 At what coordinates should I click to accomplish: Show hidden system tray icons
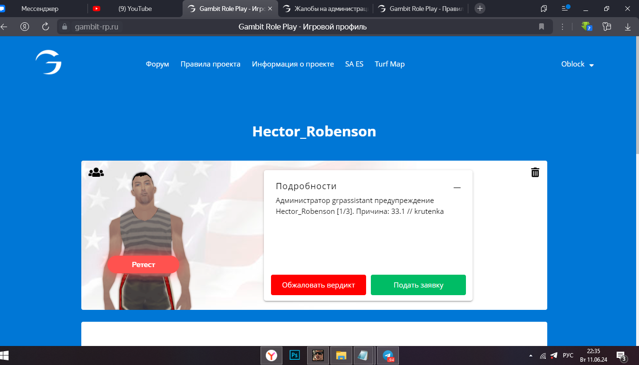coord(531,355)
